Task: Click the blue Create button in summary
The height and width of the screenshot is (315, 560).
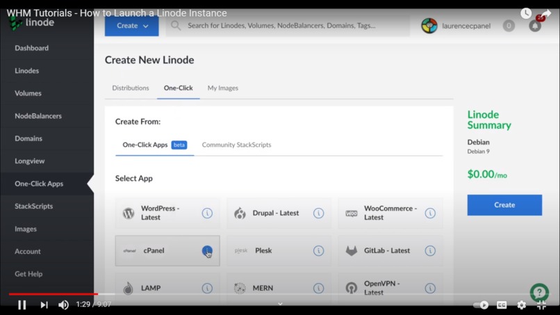Action: [x=504, y=205]
